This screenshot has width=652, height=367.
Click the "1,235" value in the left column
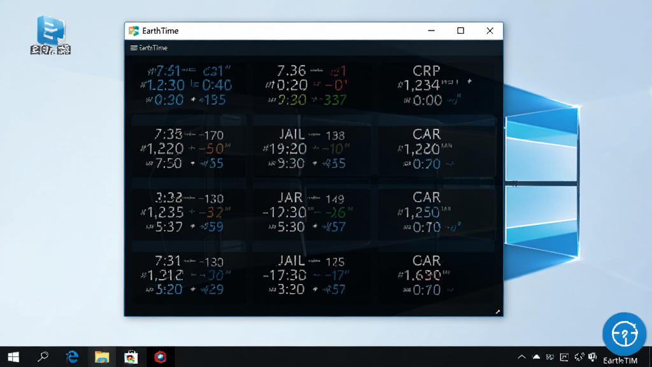pos(166,212)
